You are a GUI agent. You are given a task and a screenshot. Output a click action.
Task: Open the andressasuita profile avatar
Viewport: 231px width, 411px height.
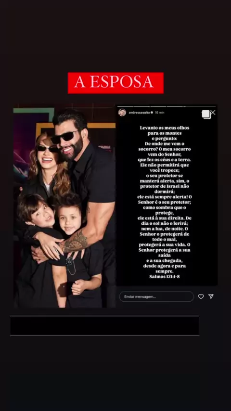coord(122,113)
